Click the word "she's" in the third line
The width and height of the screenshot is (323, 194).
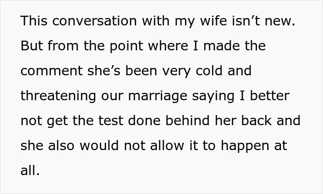(104, 71)
